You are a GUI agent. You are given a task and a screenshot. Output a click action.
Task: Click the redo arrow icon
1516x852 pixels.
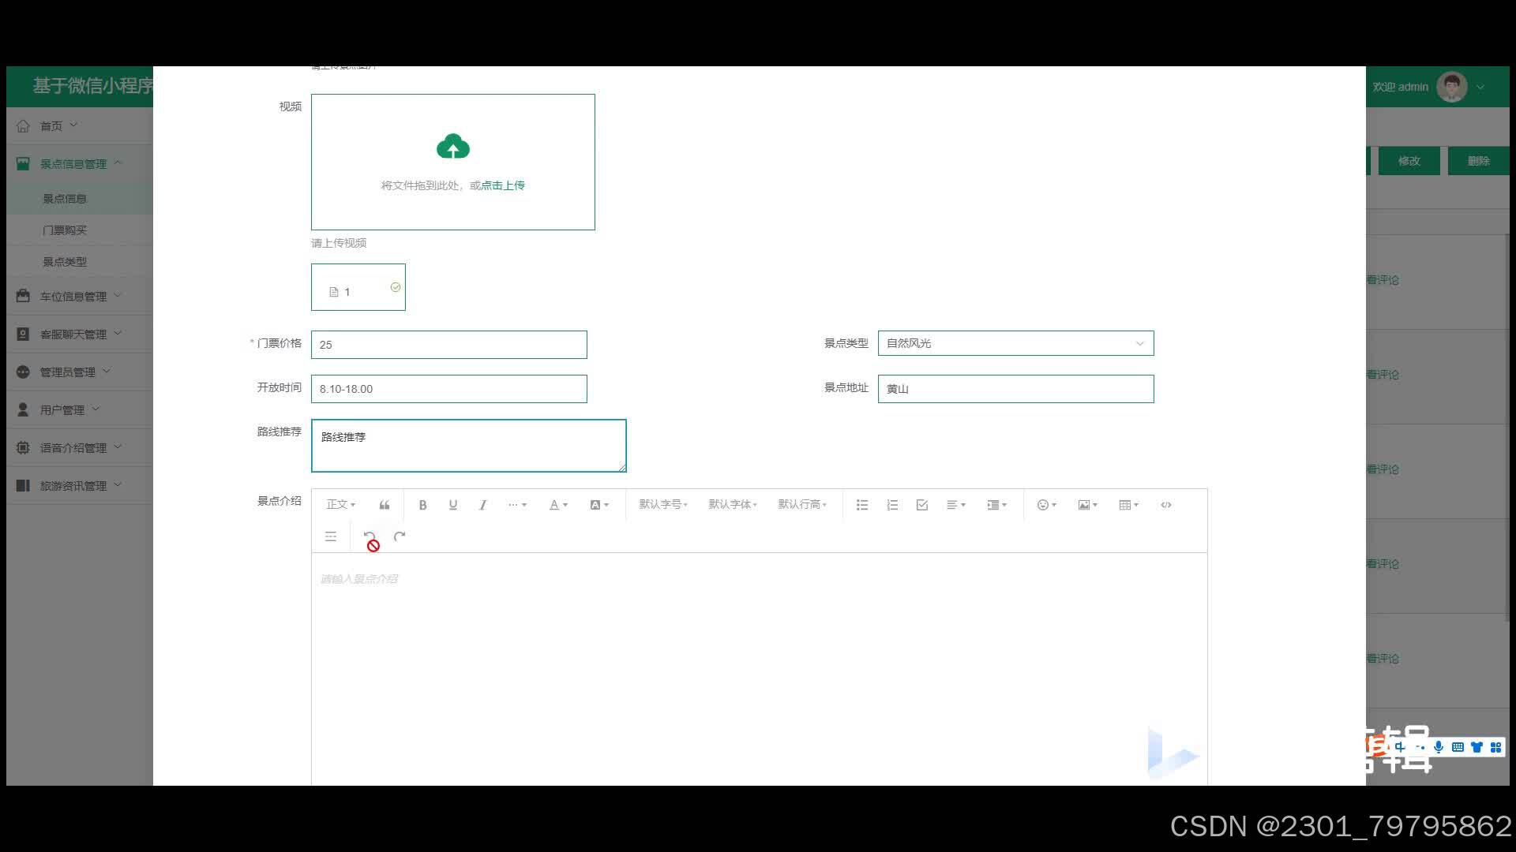(400, 536)
